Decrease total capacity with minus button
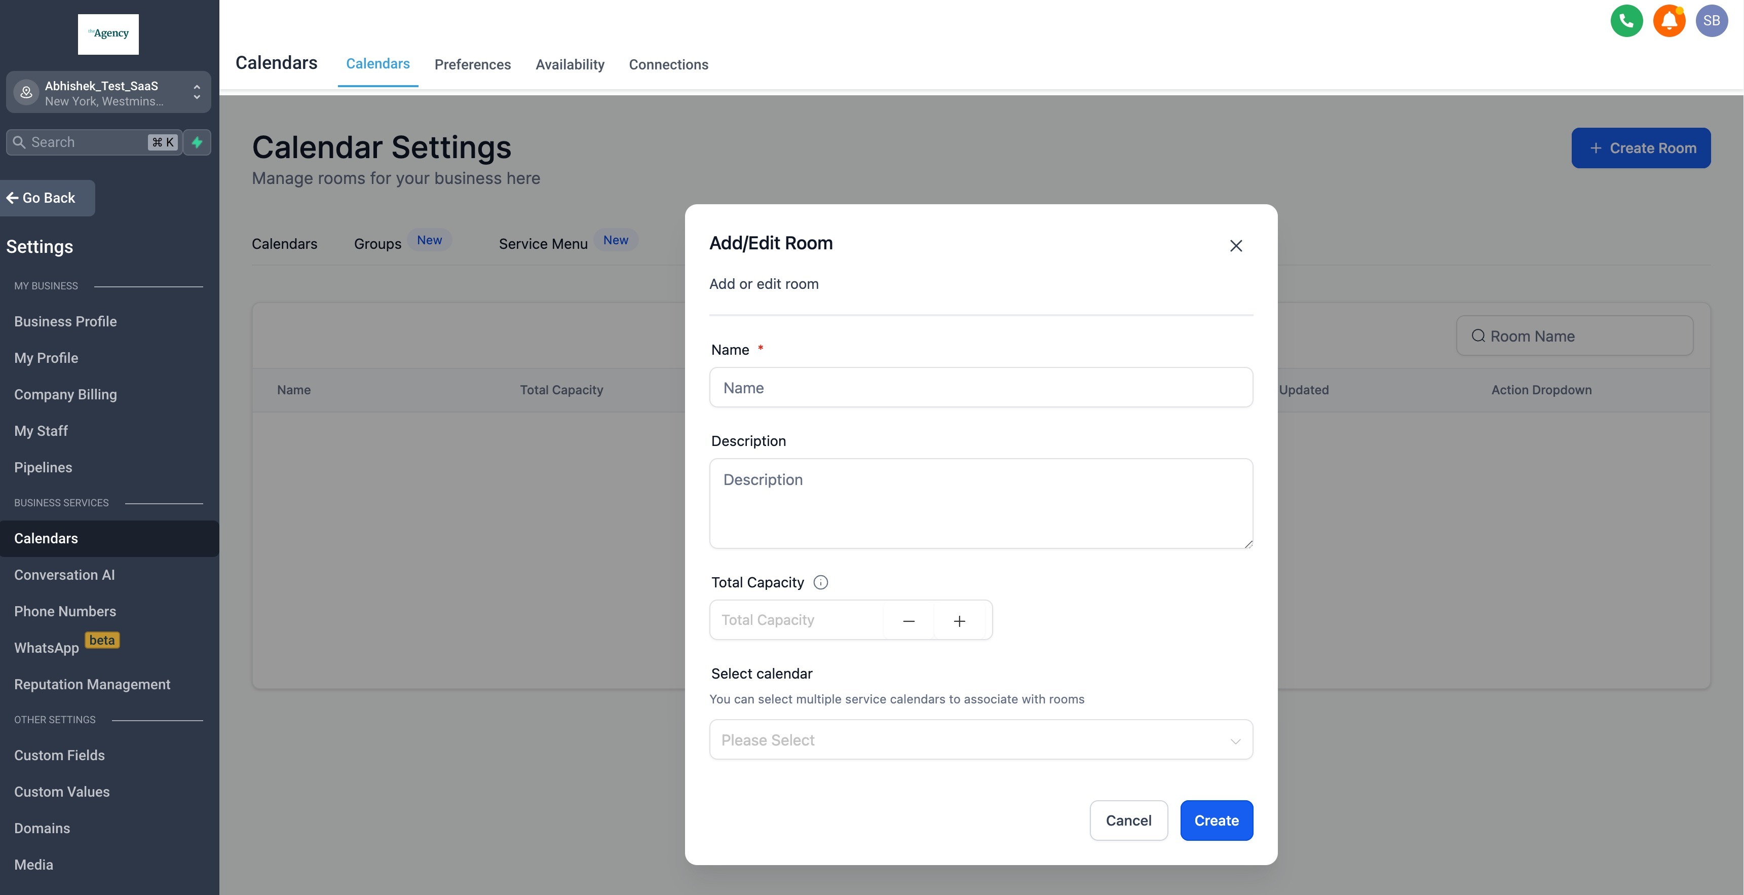1744x895 pixels. click(908, 621)
